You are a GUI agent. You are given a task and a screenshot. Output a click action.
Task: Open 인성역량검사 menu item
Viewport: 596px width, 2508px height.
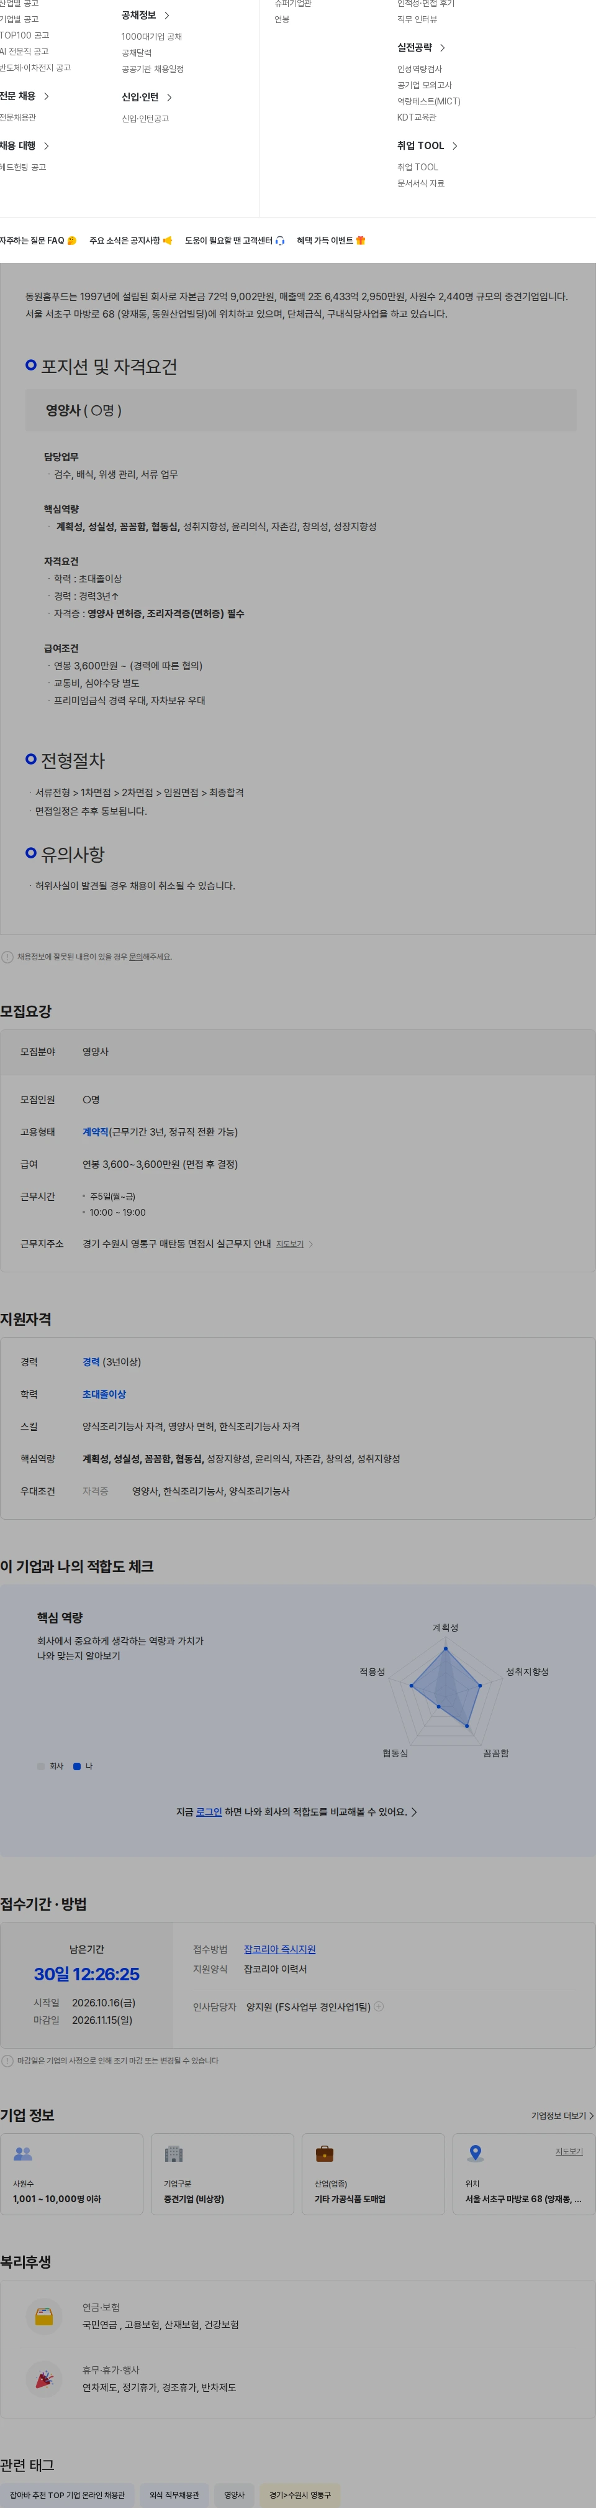pos(419,69)
